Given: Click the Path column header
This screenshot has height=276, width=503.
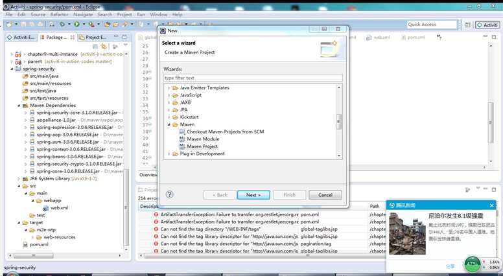Looking at the screenshot, I should point(375,206).
